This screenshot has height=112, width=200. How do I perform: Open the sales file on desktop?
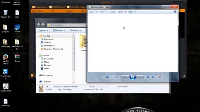[17, 14]
